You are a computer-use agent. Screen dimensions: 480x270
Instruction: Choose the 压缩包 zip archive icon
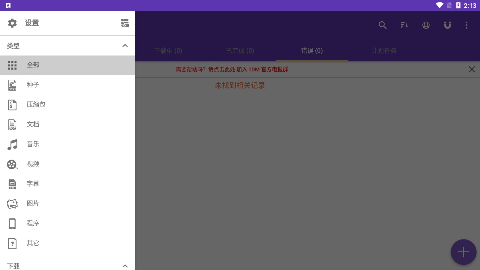point(12,105)
